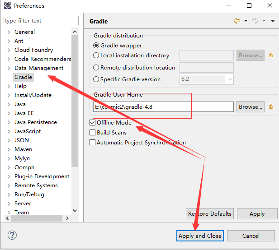The width and height of the screenshot is (279, 250).
Task: Click the Local installation directory text field
Action: [207, 56]
